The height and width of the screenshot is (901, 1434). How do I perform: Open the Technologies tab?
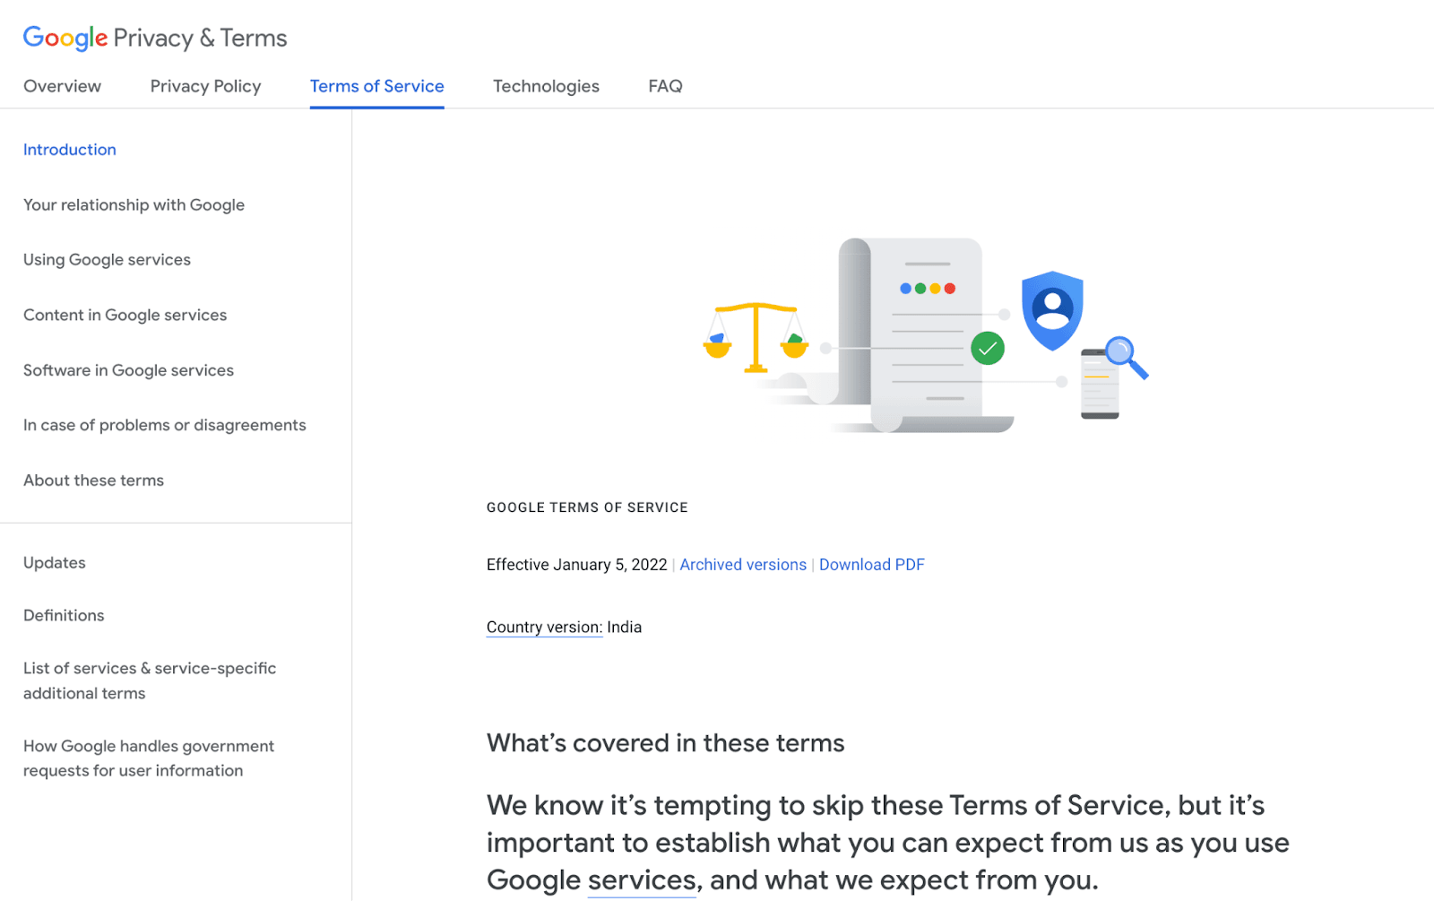tap(546, 86)
